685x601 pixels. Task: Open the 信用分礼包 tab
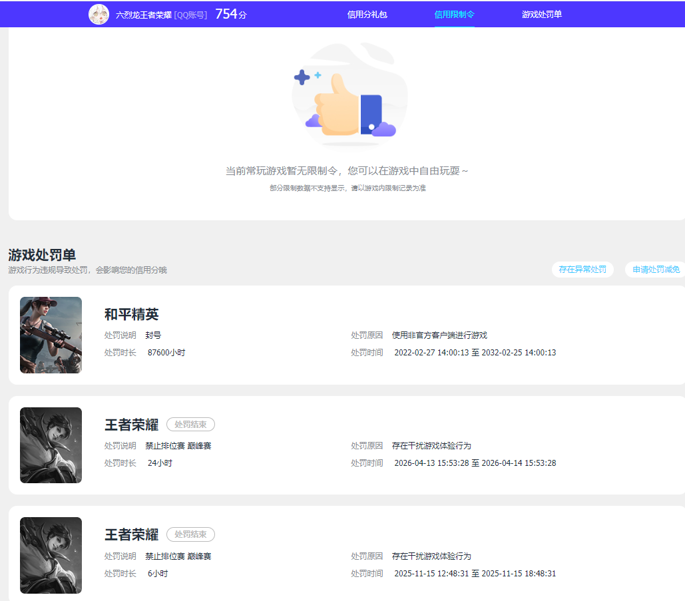367,15
